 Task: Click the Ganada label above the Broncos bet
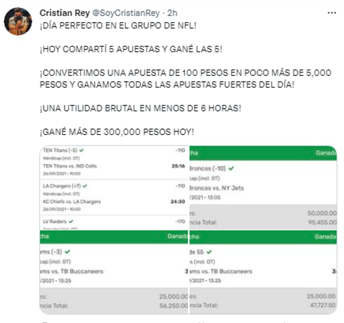[x=326, y=153]
